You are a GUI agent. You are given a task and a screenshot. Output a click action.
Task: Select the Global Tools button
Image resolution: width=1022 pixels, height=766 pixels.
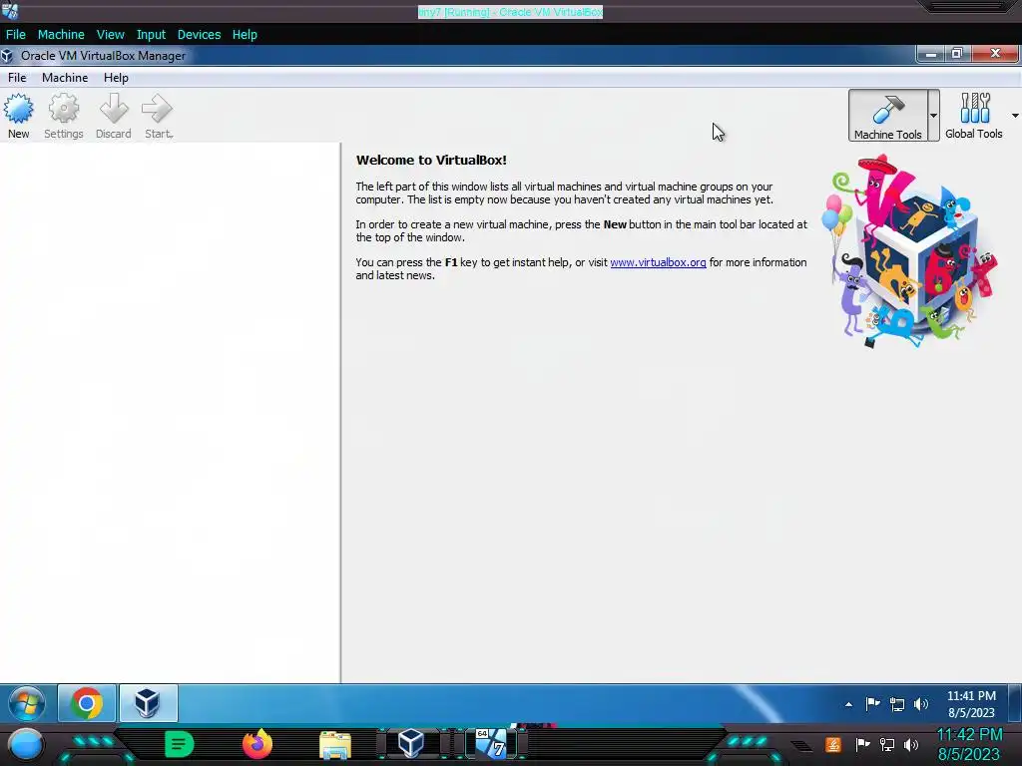click(x=974, y=116)
